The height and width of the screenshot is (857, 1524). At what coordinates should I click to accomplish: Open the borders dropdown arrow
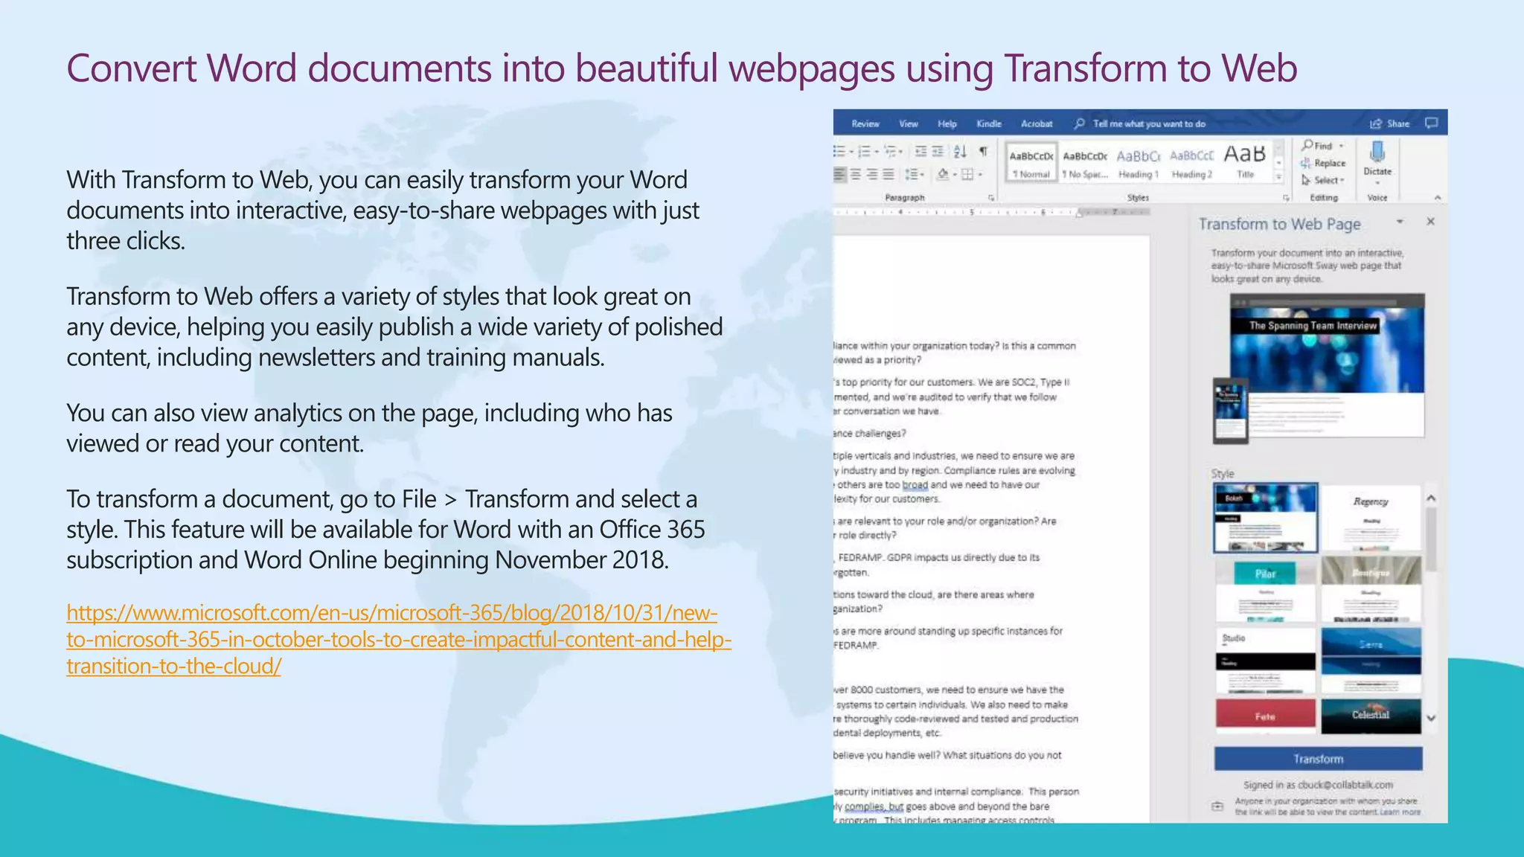980,175
